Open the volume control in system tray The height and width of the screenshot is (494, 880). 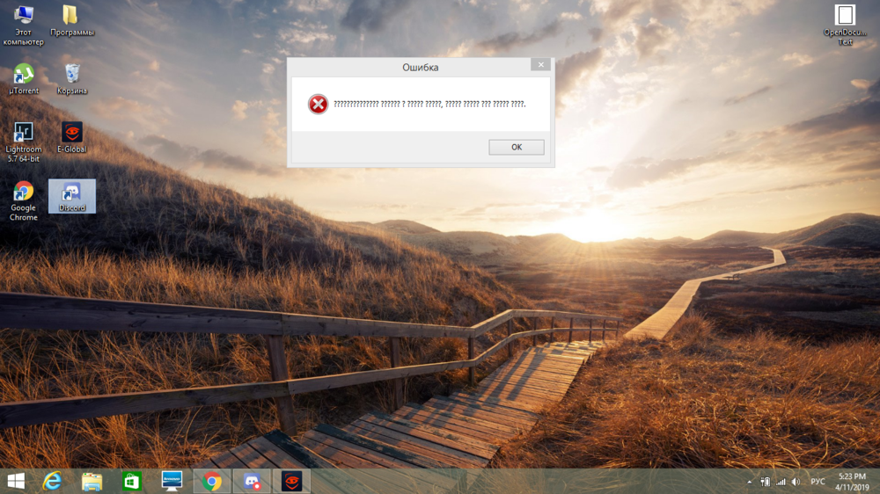tap(796, 482)
